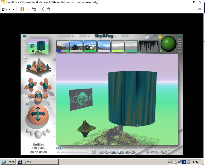Open view control options triangle
Image resolution: width=205 pixels, height=165 pixels.
54,76
